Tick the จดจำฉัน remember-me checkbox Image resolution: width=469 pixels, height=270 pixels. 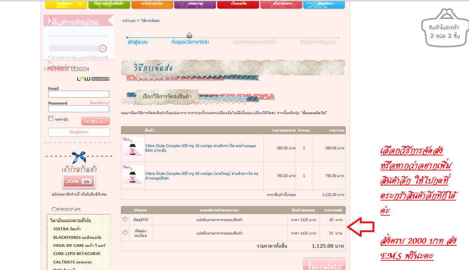[51, 118]
